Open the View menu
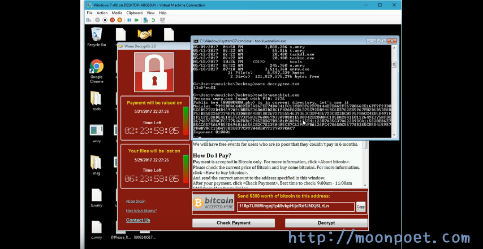Image resolution: width=483 pixels, height=249 pixels. click(150, 13)
